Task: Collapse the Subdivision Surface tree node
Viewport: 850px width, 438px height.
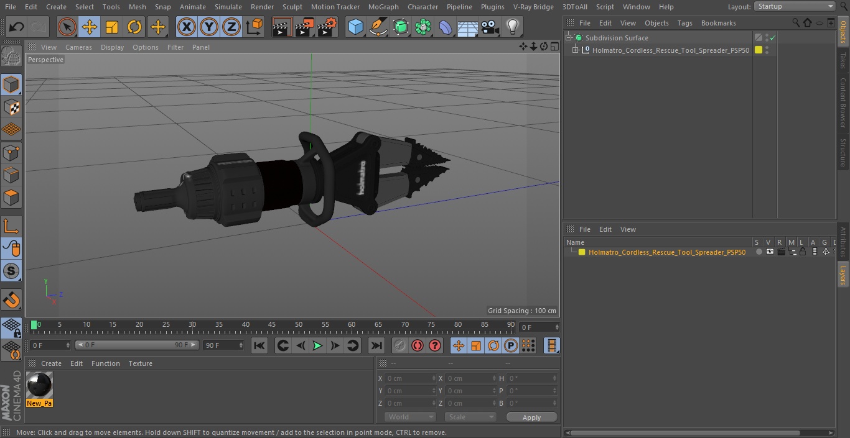Action: (x=568, y=38)
